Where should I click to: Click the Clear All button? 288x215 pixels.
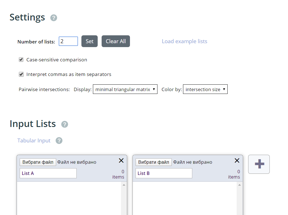(x=116, y=41)
